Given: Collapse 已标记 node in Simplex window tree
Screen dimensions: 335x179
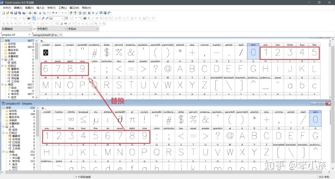Looking at the screenshot, I should (x=3, y=133).
